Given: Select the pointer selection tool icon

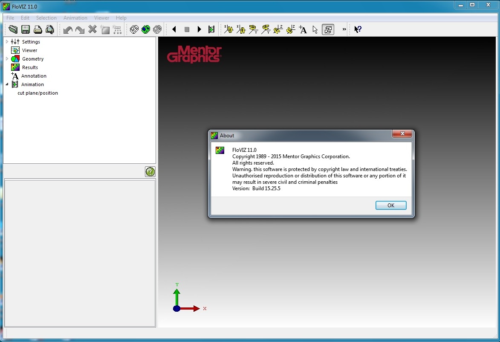Looking at the screenshot, I should [315, 30].
